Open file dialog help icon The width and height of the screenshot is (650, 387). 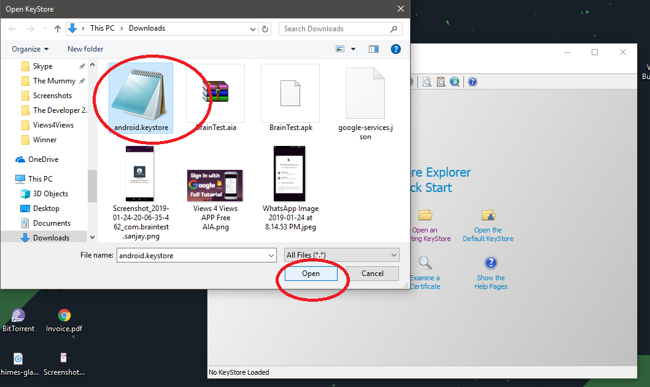click(x=397, y=49)
